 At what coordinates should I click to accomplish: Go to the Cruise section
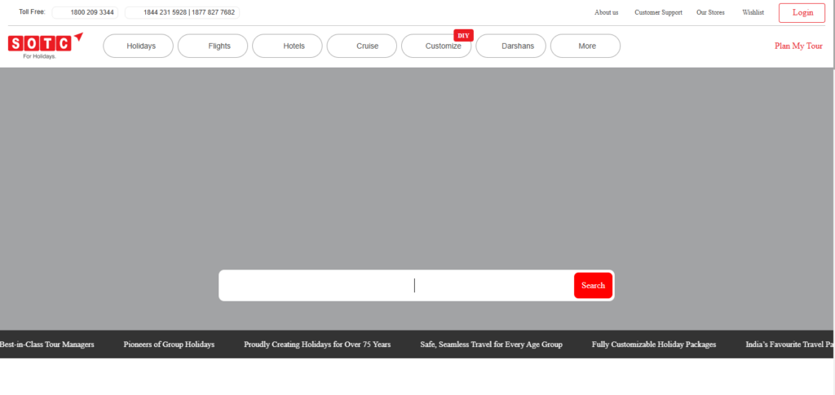364,46
